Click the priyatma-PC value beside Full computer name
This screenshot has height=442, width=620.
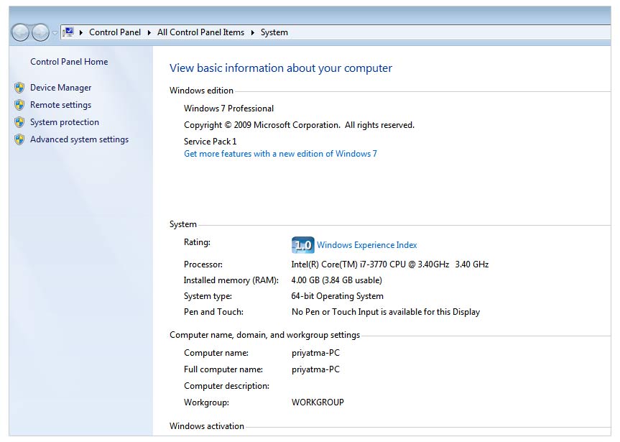click(x=315, y=369)
